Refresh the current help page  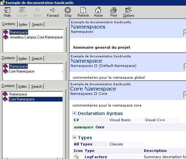click(83, 12)
